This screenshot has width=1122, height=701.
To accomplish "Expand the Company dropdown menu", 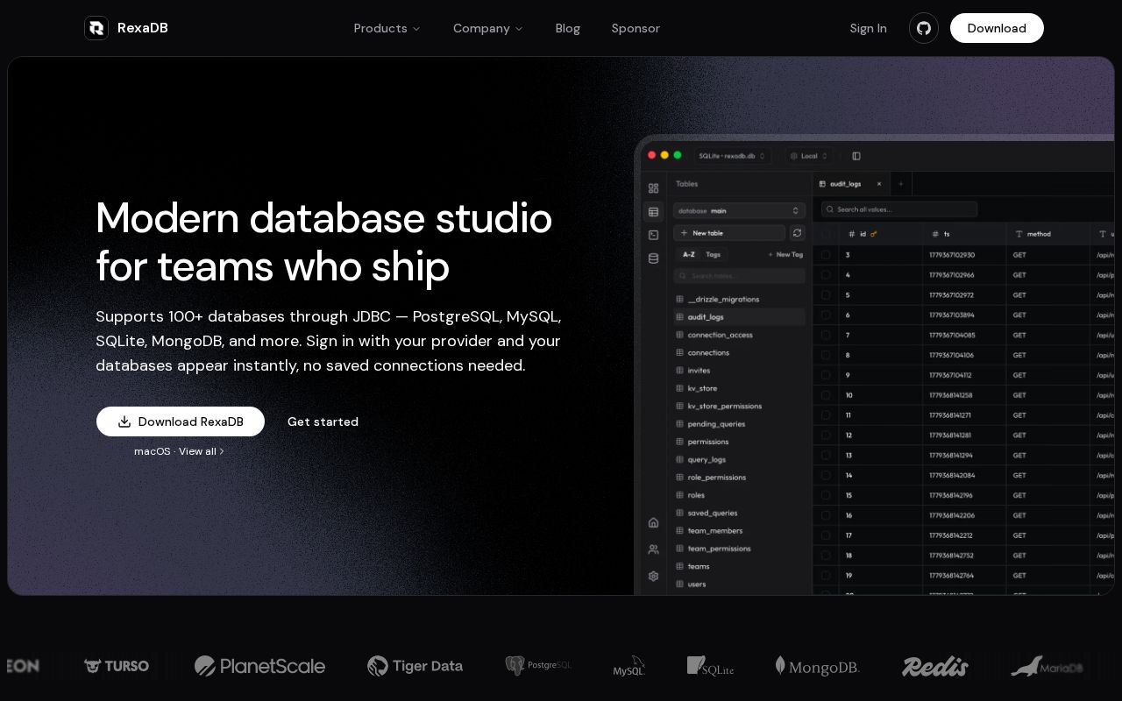I will tap(487, 28).
